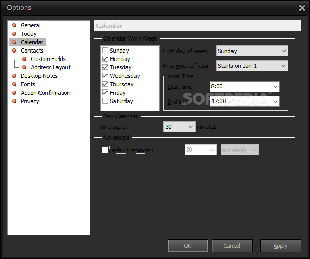The height and width of the screenshot is (259, 310).
Task: Open the First day of week dropdown
Action: click(x=252, y=51)
